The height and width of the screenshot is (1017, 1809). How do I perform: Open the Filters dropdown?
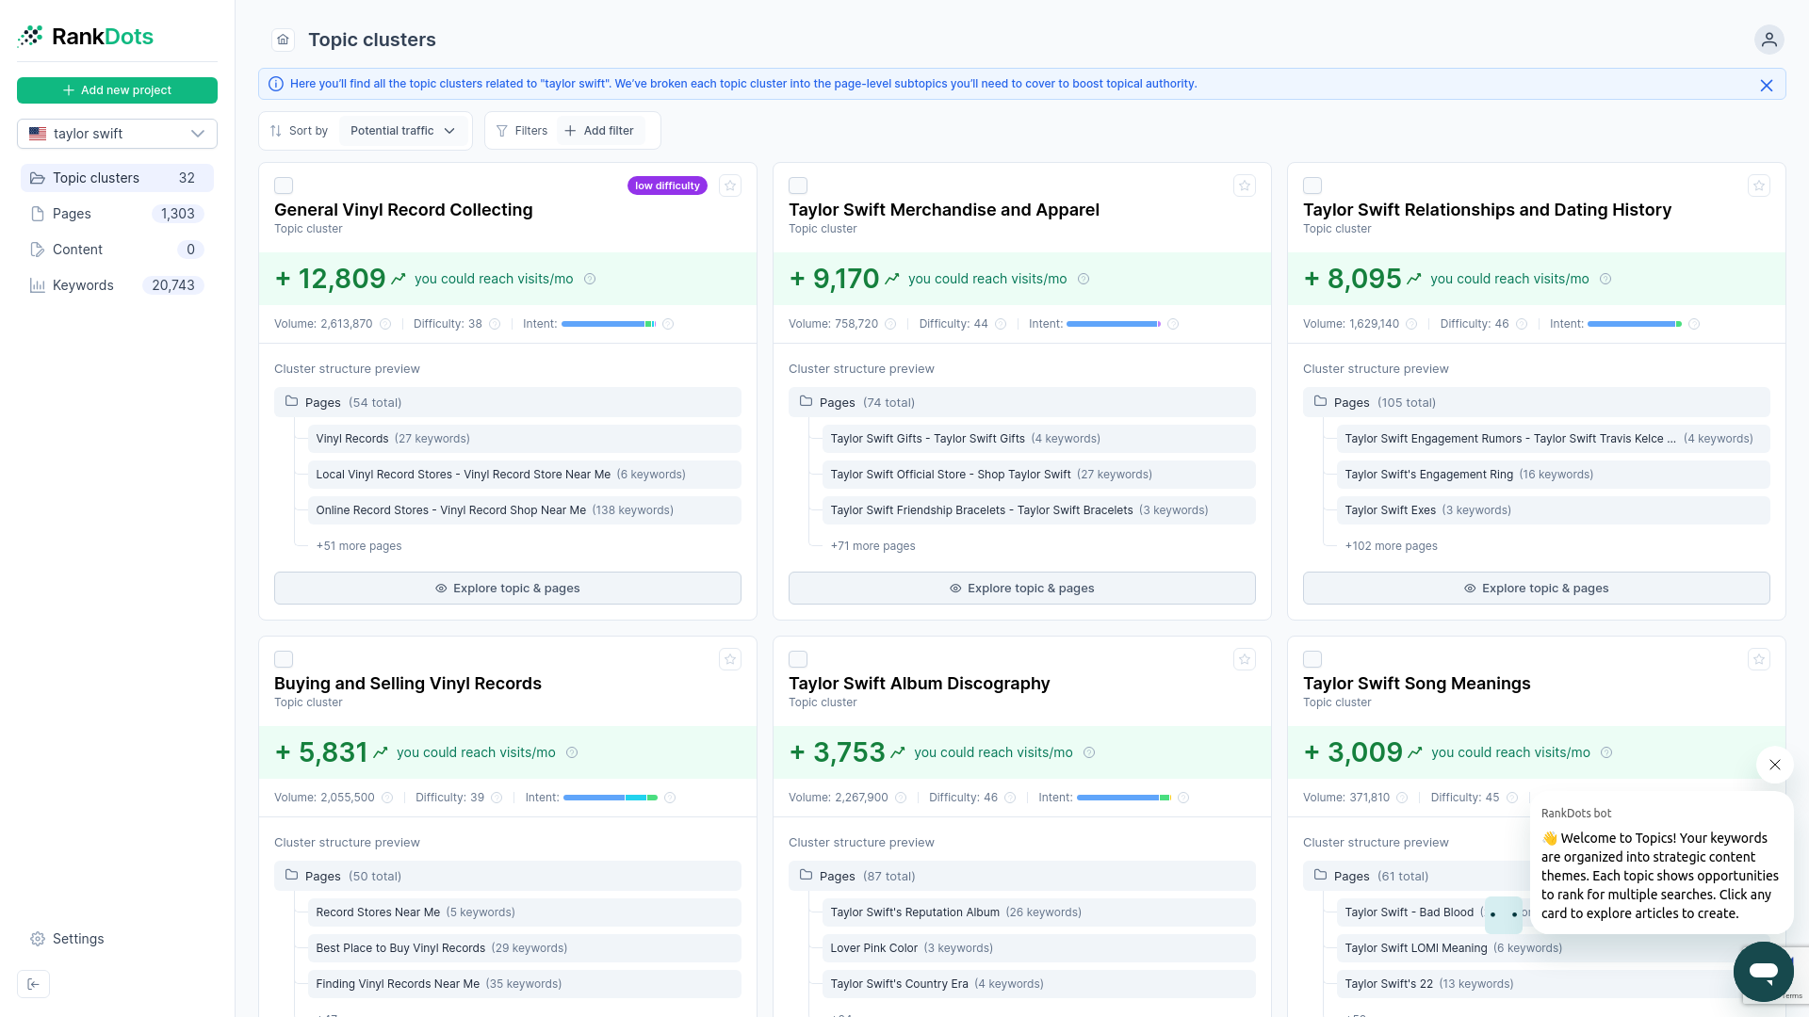tap(522, 130)
